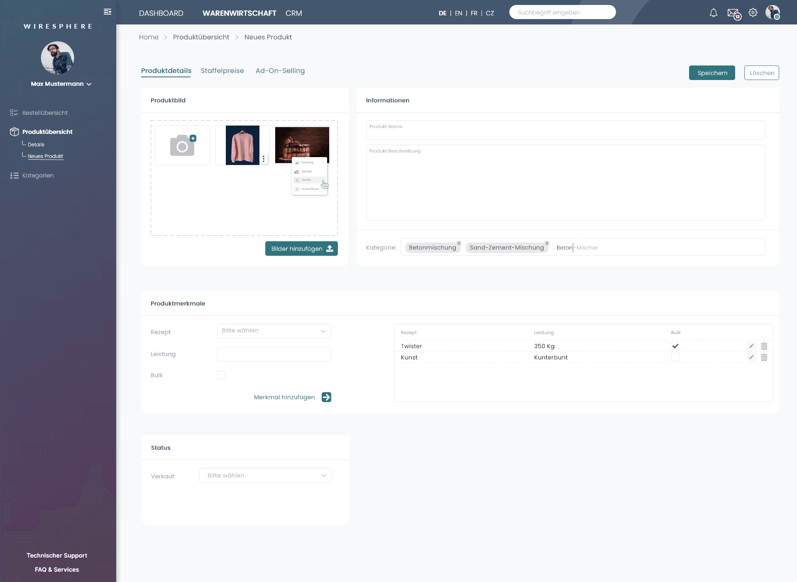
Task: Delete the Twister row with trash icon
Action: coord(764,346)
